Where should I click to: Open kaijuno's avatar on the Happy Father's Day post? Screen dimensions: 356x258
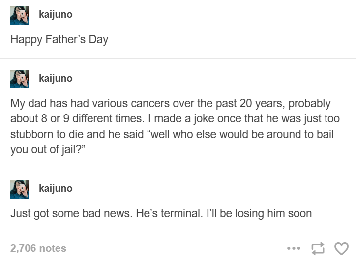click(x=20, y=15)
